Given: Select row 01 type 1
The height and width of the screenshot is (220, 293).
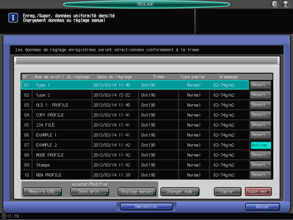Looking at the screenshot, I should tap(135, 85).
